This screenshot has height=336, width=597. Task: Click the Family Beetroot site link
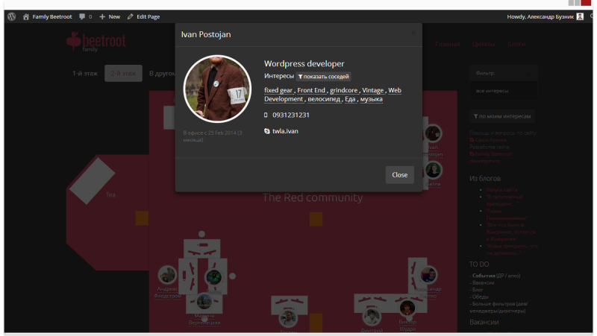point(47,16)
